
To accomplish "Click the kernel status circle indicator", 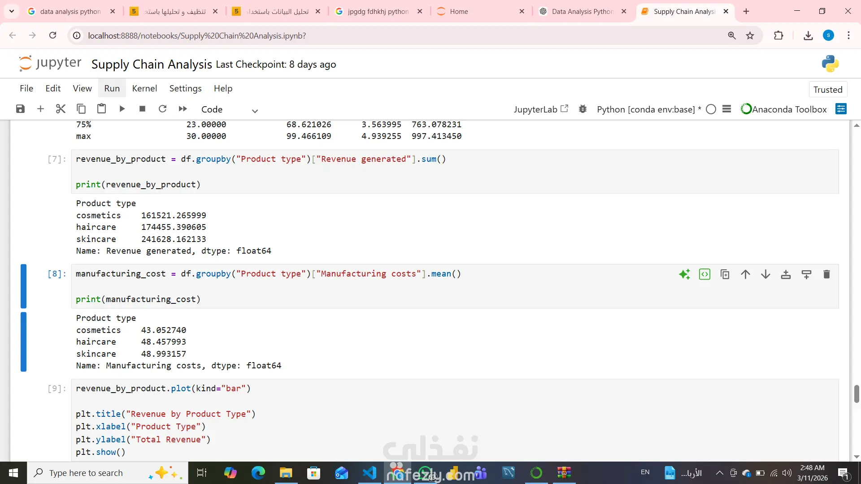I will [x=711, y=109].
